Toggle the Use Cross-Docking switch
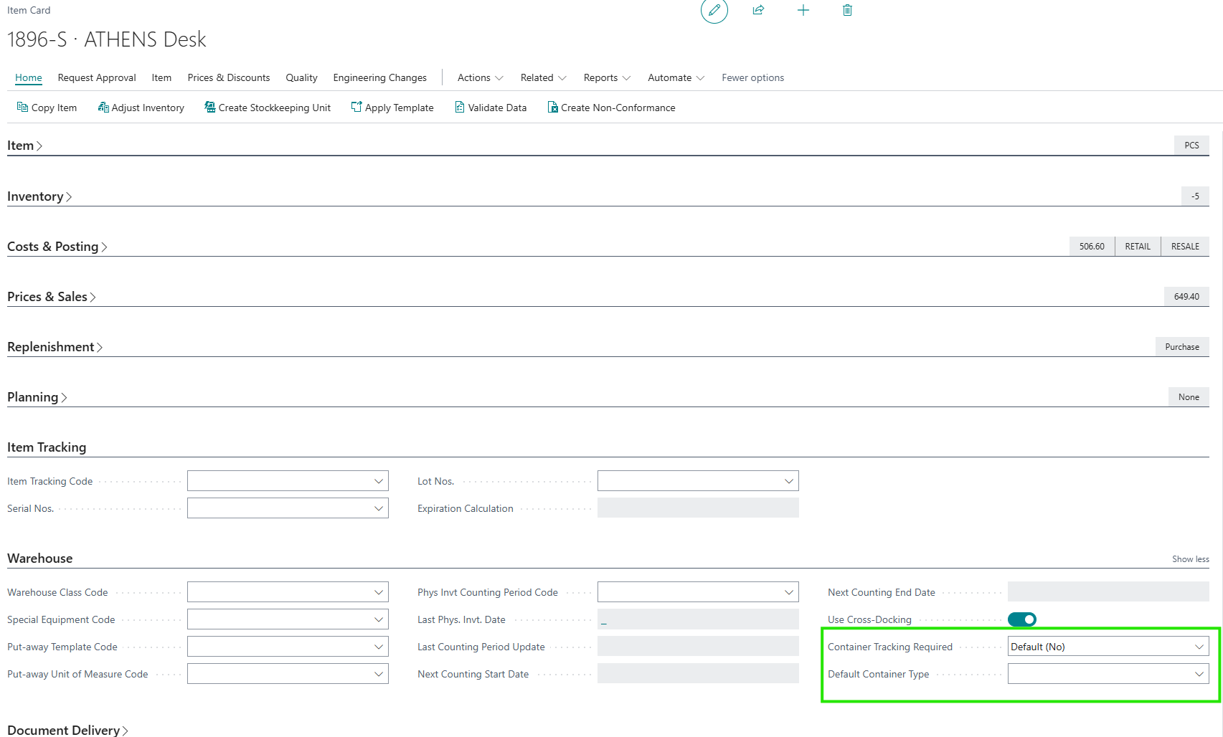Screen dimensions: 1223x737 (x=1021, y=619)
